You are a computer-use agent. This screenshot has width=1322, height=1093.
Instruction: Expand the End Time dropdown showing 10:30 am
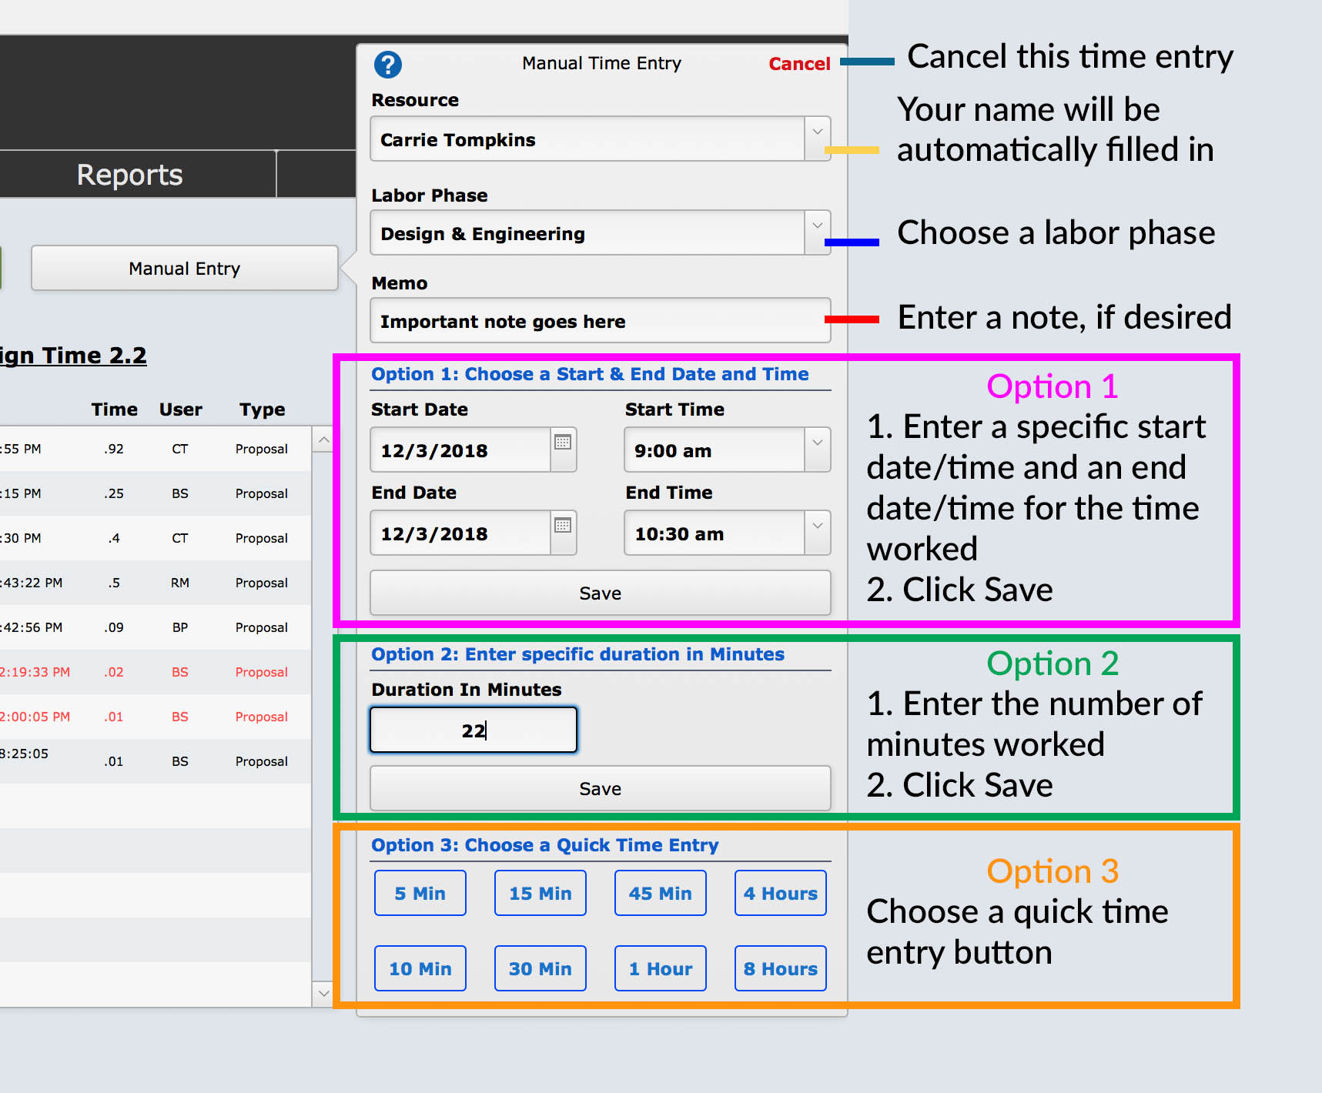(x=817, y=533)
